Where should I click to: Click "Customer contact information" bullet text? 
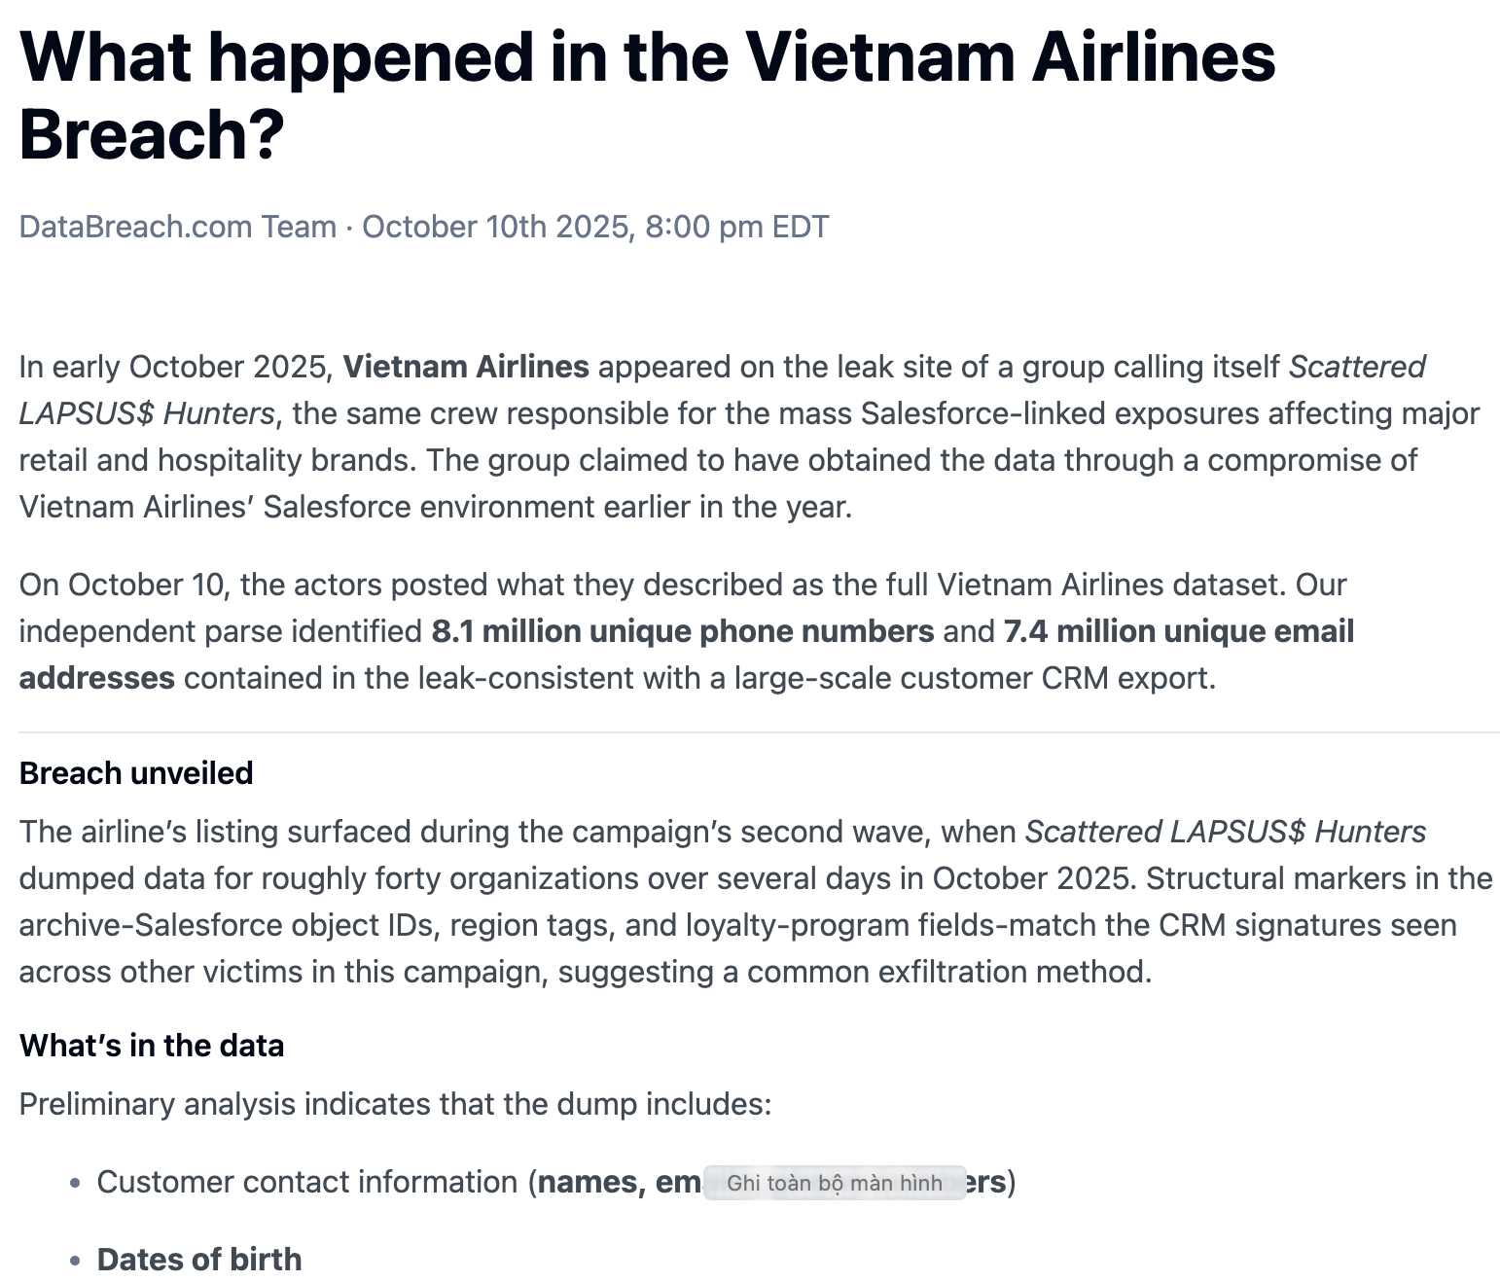click(x=306, y=1182)
